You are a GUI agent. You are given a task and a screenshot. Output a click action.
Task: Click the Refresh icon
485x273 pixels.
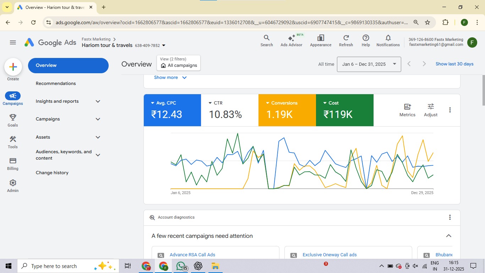pyautogui.click(x=346, y=38)
